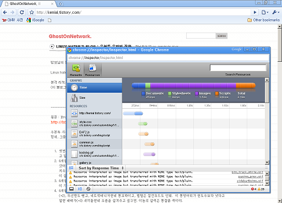Open the untitled page bookmark icon

pos(50,20)
